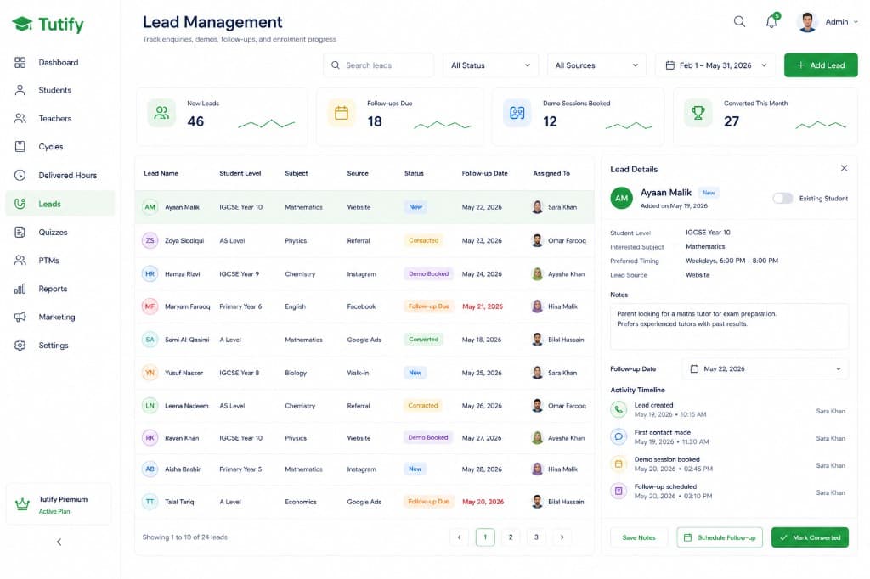Click Schedule Follow-up button

[720, 537]
